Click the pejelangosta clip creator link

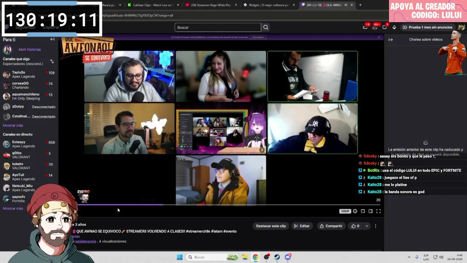(x=85, y=241)
